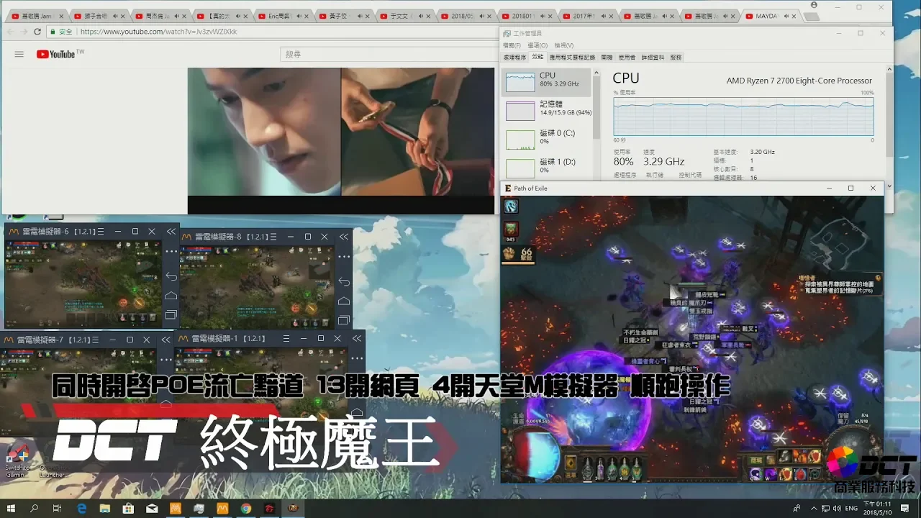Open the 雷電模擬器-7 hamburger menu
Screen dimensions: 921x518
tap(96, 340)
